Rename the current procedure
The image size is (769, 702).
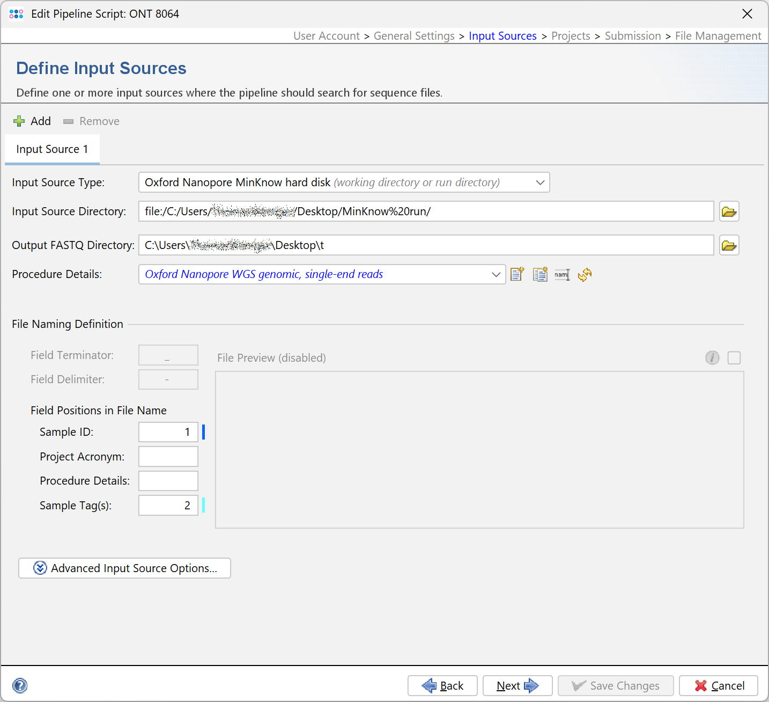click(561, 274)
